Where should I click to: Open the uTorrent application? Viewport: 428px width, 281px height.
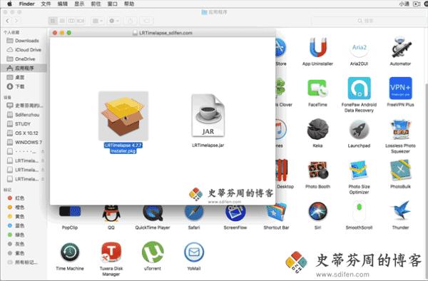[x=153, y=252]
